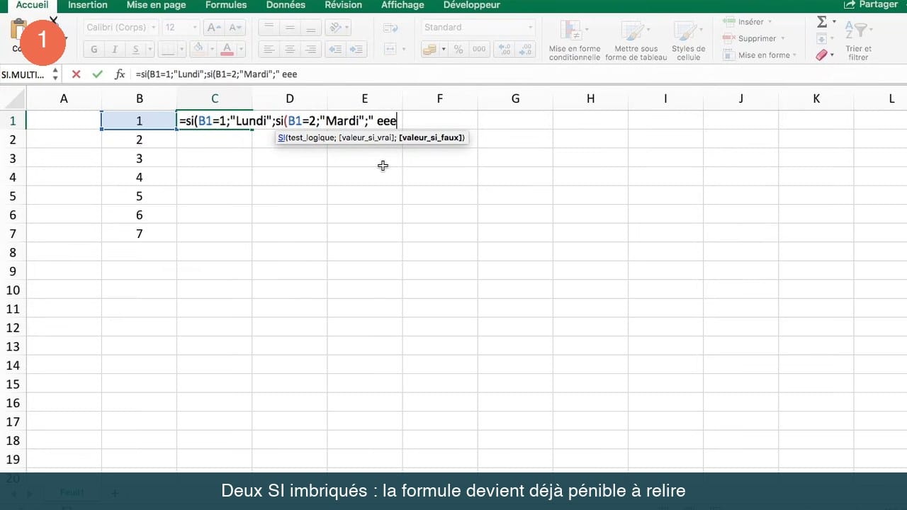Screen dimensions: 907x510
Task: Expand the fill color dropdown arrow
Action: click(211, 50)
